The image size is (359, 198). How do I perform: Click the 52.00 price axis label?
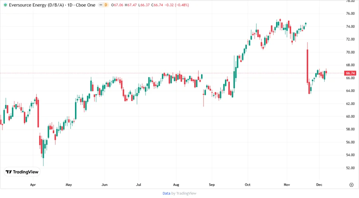tap(350, 168)
